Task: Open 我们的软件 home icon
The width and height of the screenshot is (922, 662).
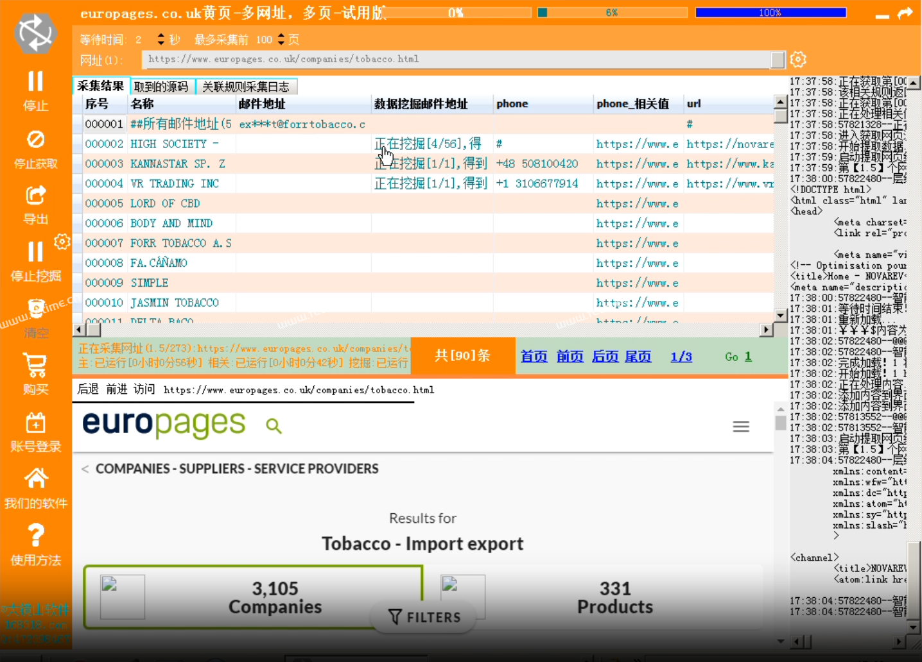Action: (36, 479)
